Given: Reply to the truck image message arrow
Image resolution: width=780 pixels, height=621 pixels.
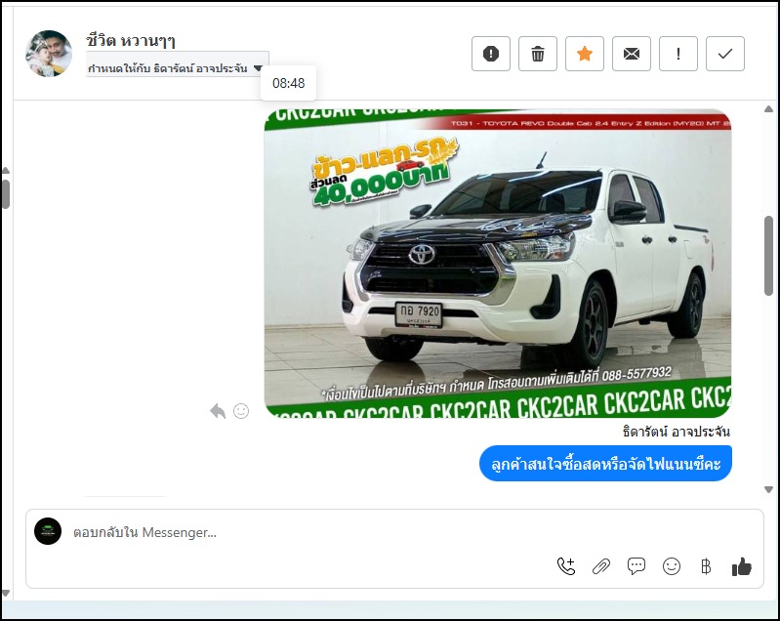Looking at the screenshot, I should (x=218, y=411).
